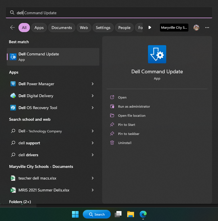Open the three-dot more options menu

[207, 28]
